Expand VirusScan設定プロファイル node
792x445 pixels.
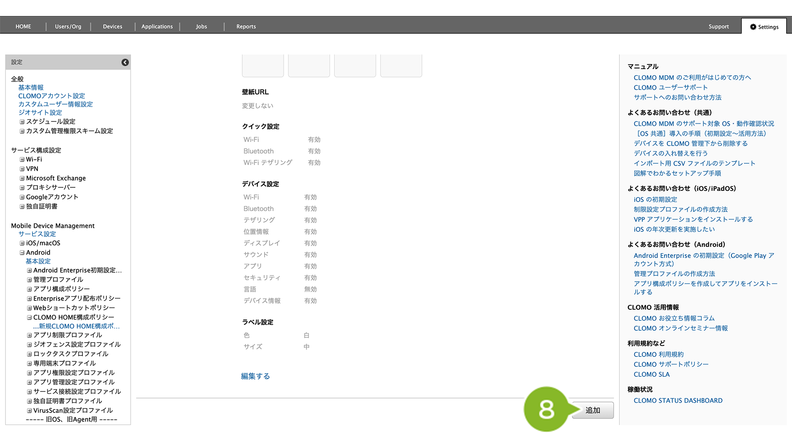pos(29,411)
